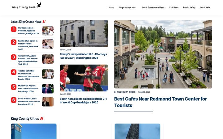Viewport: 223px width, 139px height.
Task: Open the South Korea soccer players image
Action: [84, 78]
